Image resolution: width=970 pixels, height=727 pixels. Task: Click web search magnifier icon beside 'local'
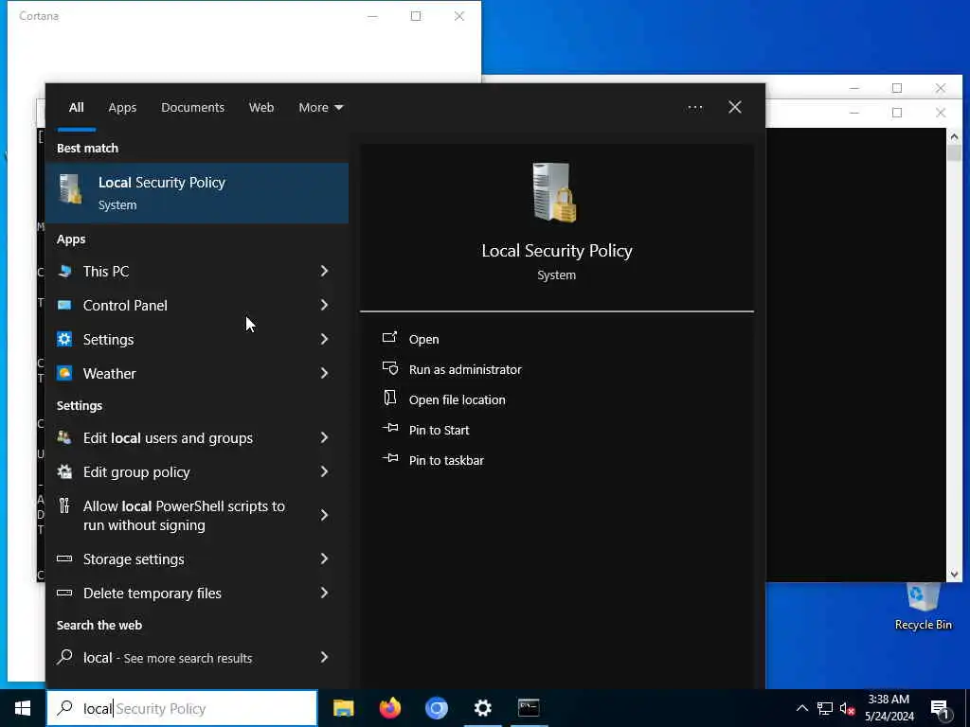(x=64, y=657)
